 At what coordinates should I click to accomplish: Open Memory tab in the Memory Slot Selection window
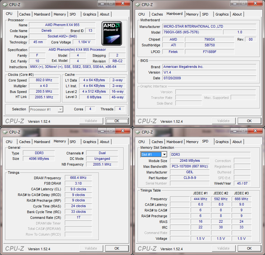point(192,142)
